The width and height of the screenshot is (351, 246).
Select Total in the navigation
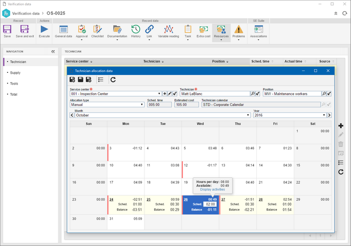(x=30, y=95)
